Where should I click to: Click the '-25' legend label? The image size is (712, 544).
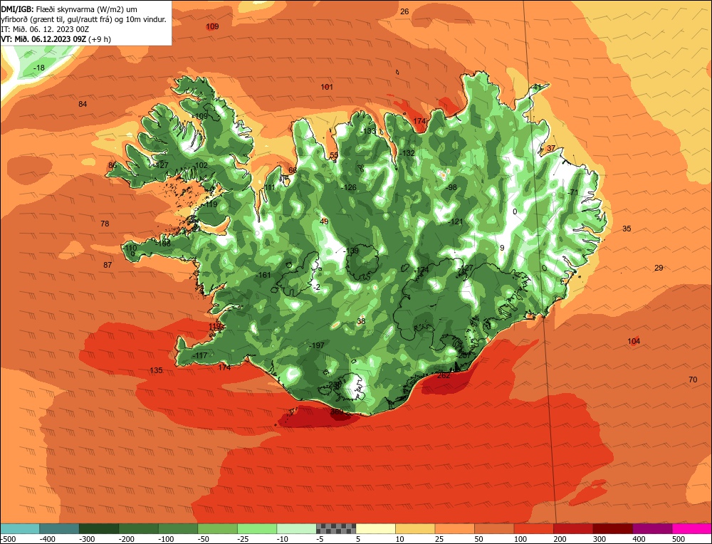(244, 539)
